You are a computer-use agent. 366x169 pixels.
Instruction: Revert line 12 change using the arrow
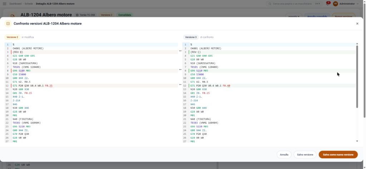point(180,84)
